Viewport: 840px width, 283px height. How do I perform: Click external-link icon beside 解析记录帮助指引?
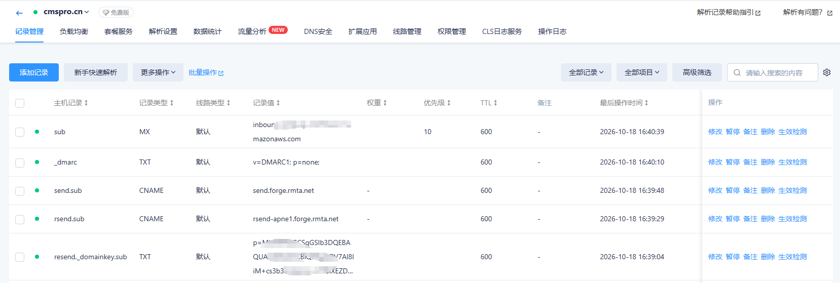tap(758, 13)
